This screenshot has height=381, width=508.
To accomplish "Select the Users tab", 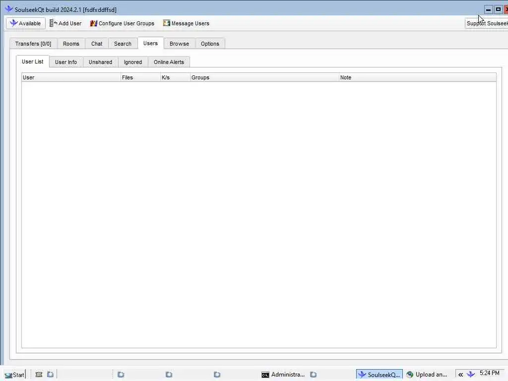I will (150, 44).
